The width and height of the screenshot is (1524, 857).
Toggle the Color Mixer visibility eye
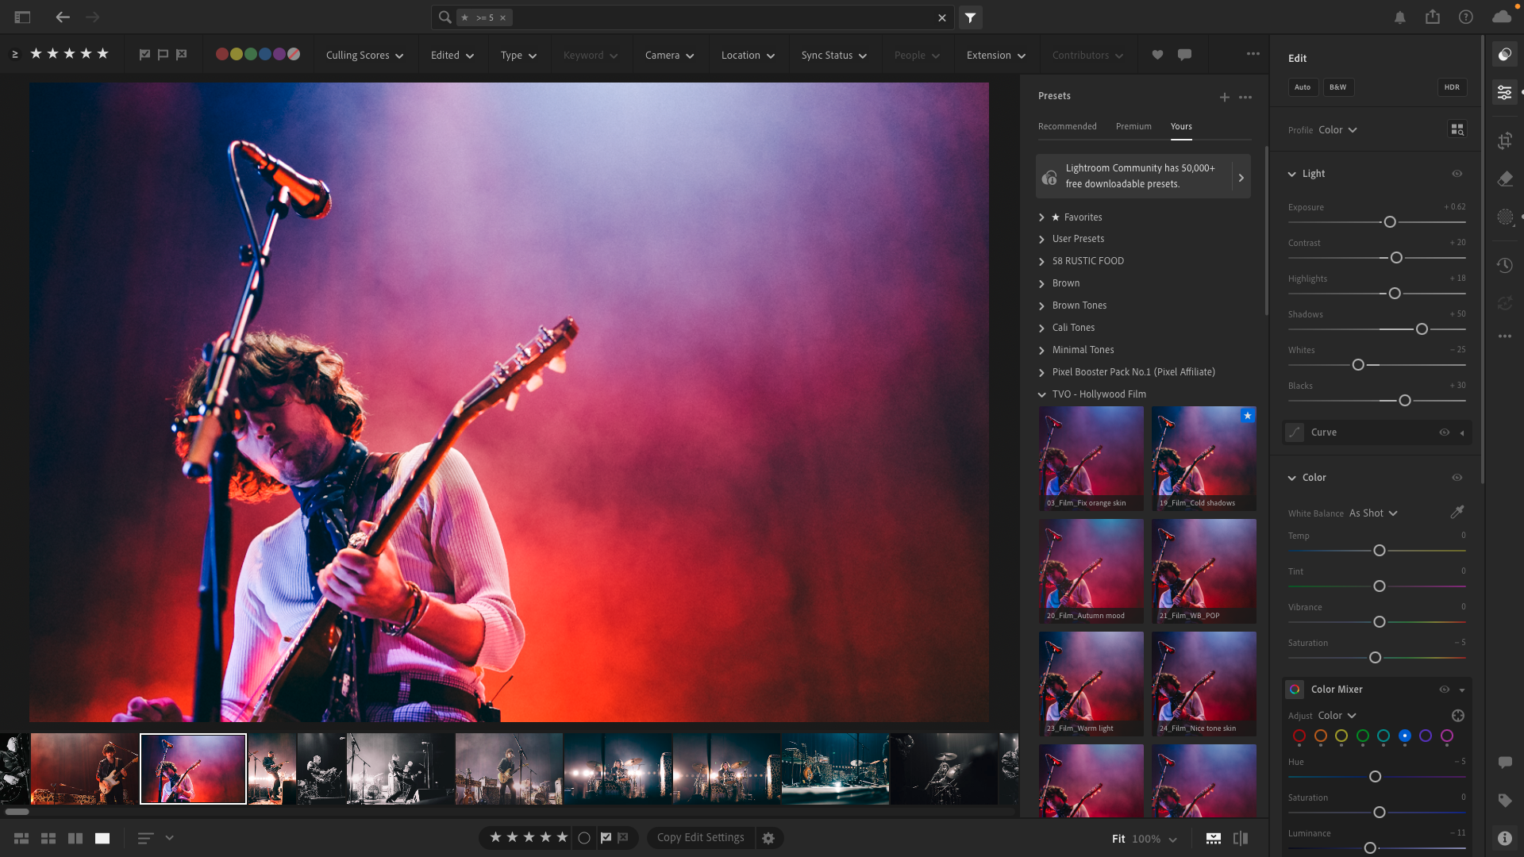point(1444,690)
